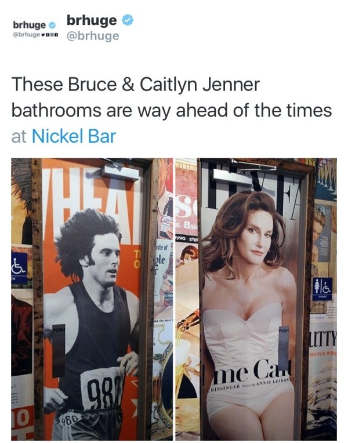Click the door closer atop the left door
This screenshot has width=348, height=443.
[x=120, y=172]
